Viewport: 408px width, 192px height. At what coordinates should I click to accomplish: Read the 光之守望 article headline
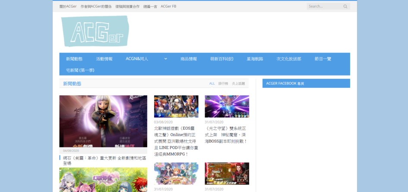[x=226, y=135]
